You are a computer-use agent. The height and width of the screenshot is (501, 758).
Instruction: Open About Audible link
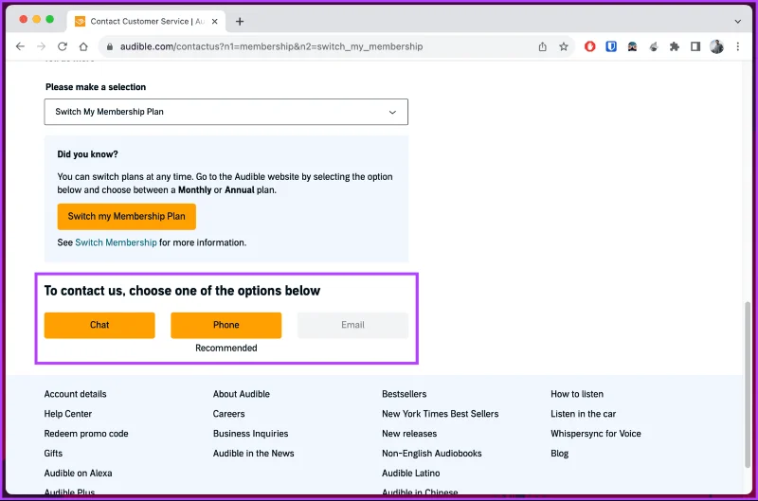(242, 394)
